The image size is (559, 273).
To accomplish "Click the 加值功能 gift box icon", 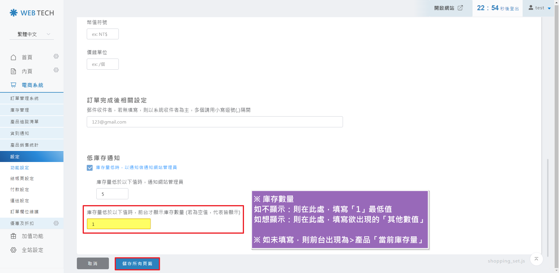I will 13,236.
